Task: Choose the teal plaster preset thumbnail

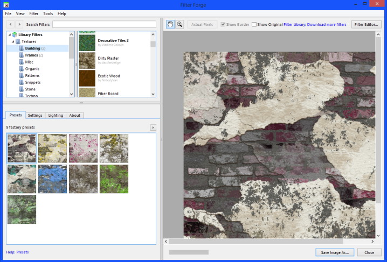Action: [22, 179]
